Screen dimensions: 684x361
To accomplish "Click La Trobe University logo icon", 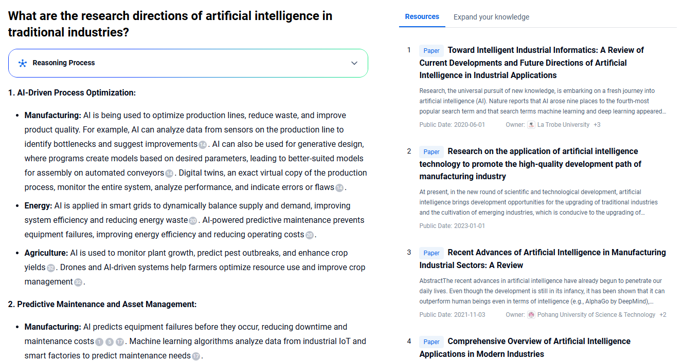I will [531, 125].
